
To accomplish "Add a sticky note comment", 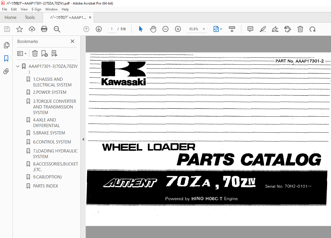I will point(250,29).
